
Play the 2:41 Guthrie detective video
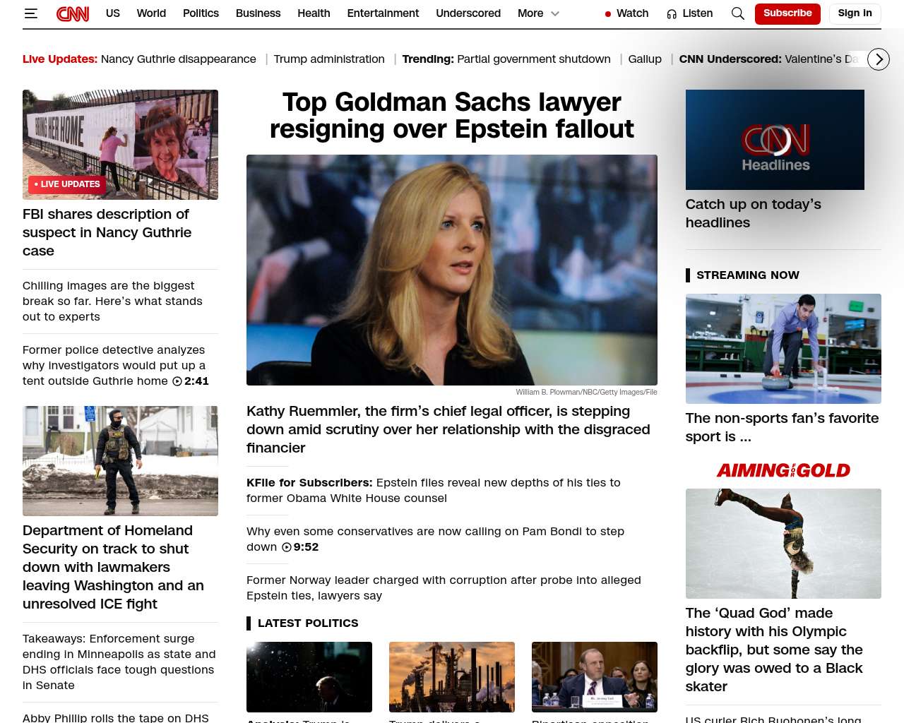click(177, 381)
